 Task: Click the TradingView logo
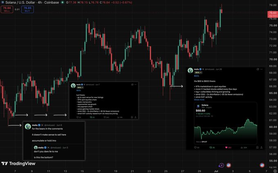tap(18, 164)
